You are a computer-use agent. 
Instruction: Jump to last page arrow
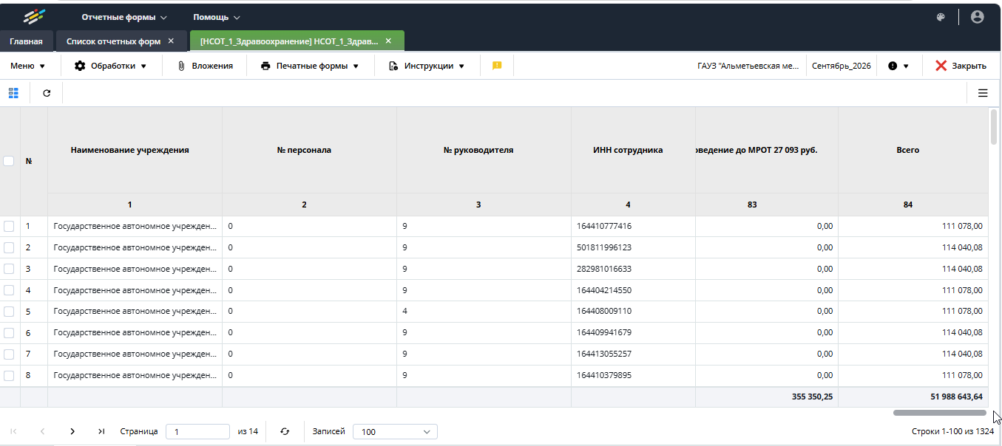[x=101, y=431]
